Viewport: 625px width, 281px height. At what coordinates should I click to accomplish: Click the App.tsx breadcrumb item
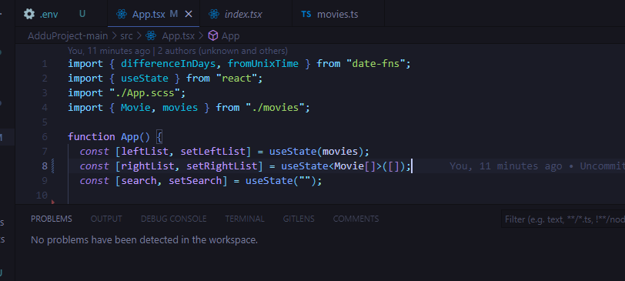click(x=178, y=36)
